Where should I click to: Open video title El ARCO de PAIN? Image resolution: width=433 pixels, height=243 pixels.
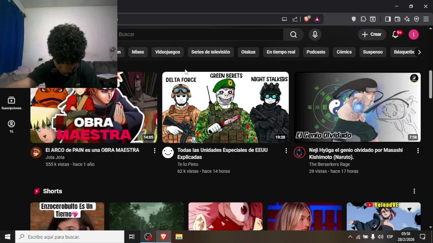pyautogui.click(x=92, y=150)
